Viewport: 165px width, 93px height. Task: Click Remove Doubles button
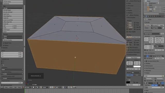pos(13,40)
